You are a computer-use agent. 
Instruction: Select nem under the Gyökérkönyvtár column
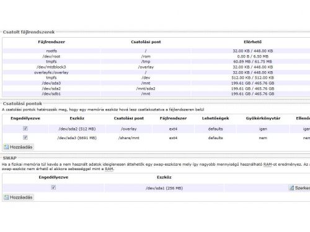coord(263,138)
